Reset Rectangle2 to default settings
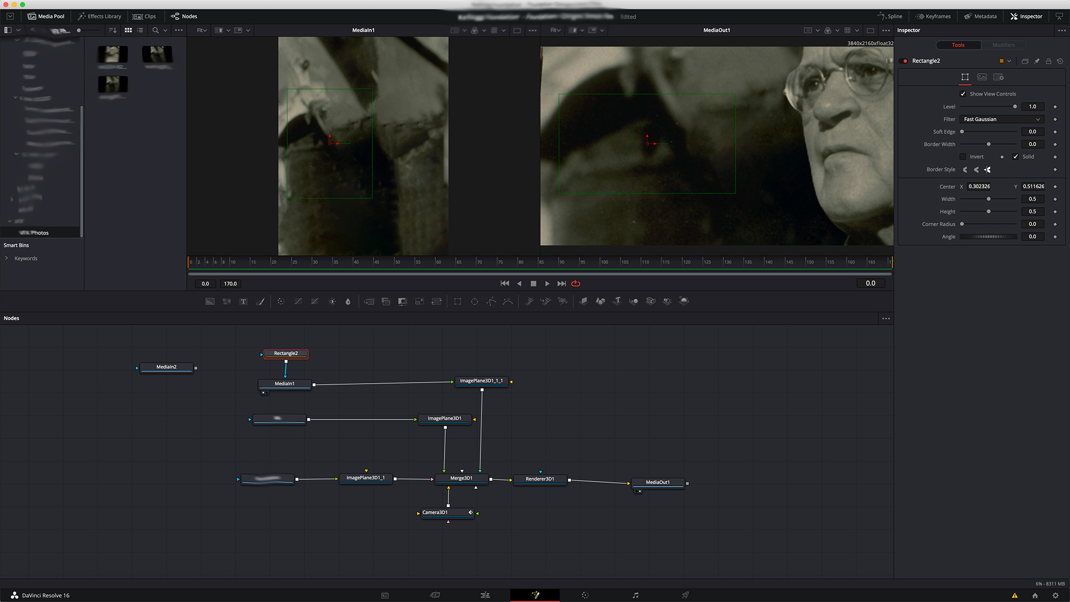Screen dimensions: 1070x602 point(1060,61)
